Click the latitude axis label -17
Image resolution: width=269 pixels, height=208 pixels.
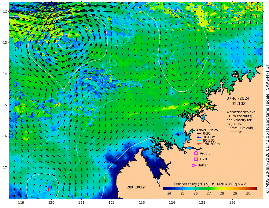coord(4,168)
